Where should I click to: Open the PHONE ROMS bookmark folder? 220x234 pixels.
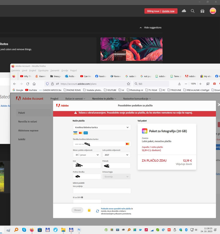pos(72,90)
